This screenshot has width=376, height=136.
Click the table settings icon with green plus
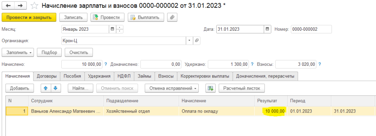[x=210, y=88]
